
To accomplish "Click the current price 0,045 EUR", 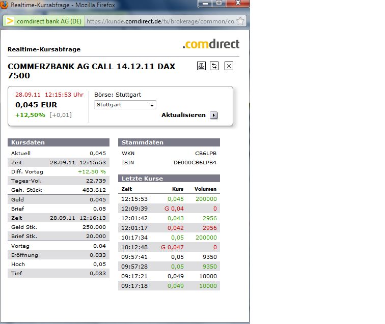I will [36, 105].
